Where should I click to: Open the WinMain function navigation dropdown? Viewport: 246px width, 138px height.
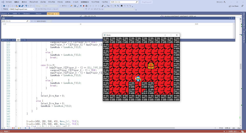click(201, 16)
